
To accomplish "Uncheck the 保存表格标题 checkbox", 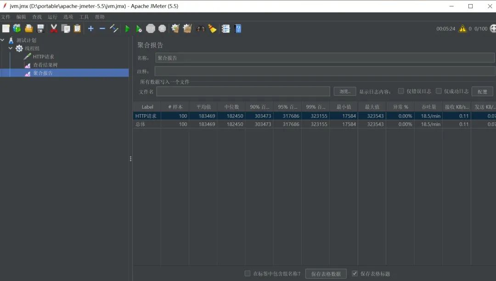I will tap(355, 273).
